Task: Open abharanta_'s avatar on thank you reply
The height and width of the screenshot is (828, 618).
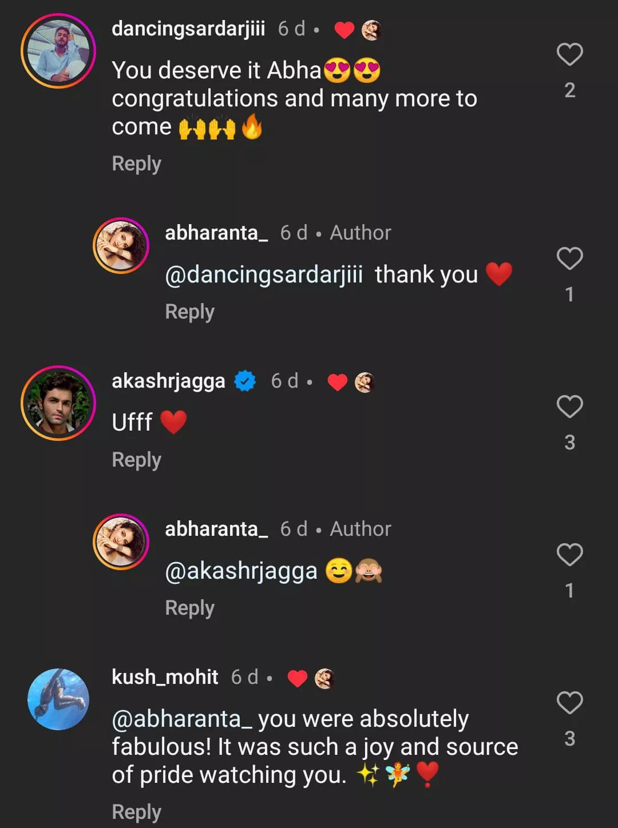Action: [121, 245]
